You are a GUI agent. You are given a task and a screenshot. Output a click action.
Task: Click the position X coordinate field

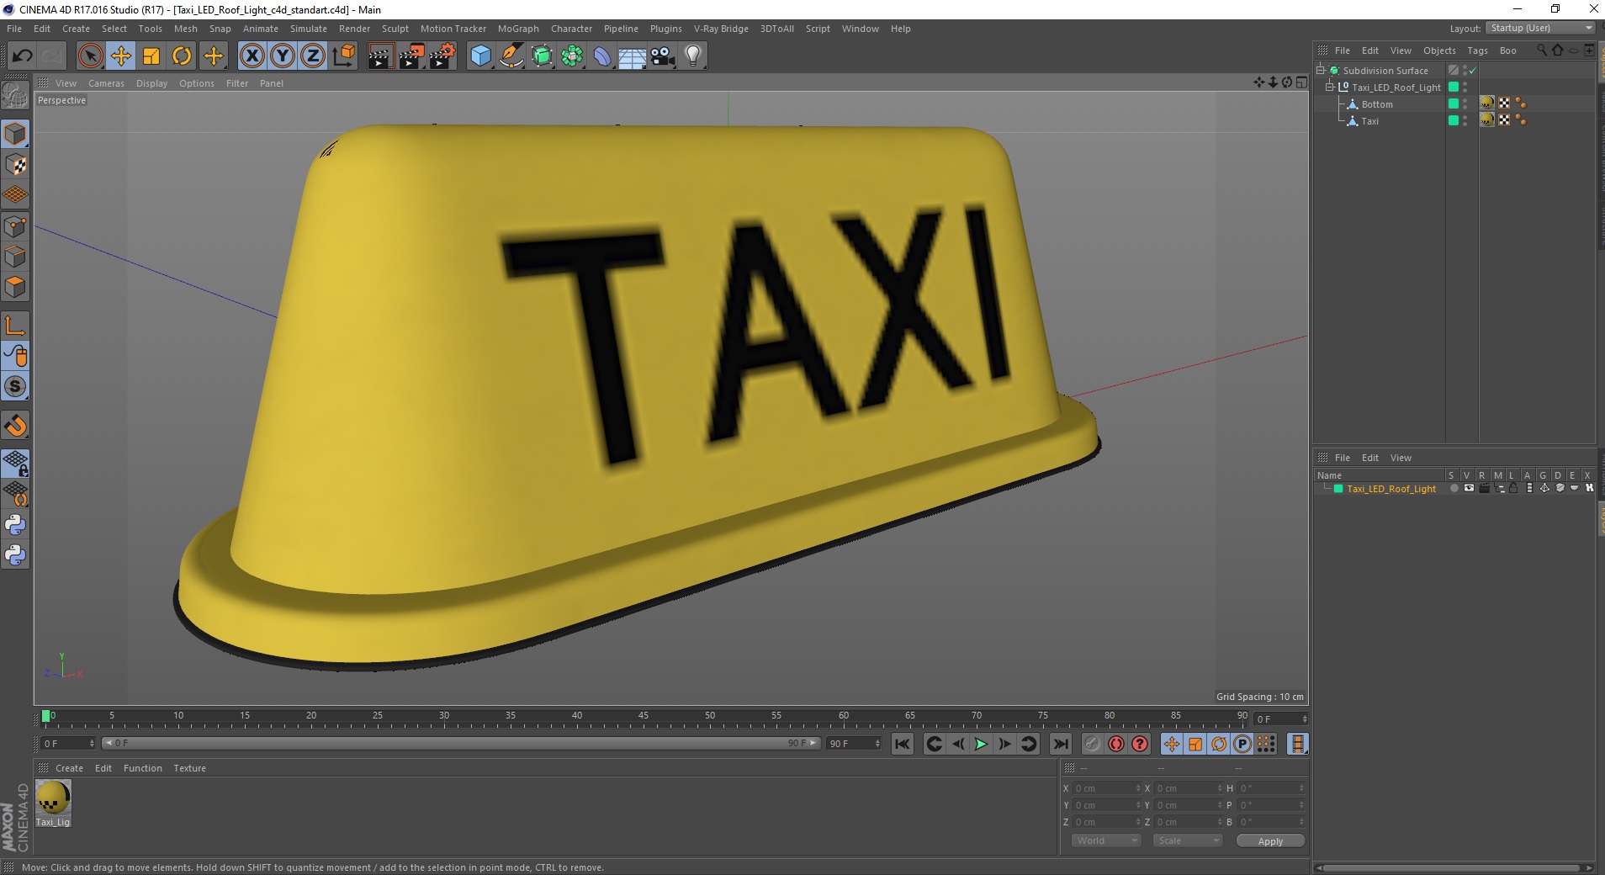[1105, 788]
